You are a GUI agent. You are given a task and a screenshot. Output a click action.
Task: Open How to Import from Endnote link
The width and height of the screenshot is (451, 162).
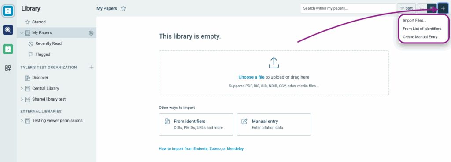pos(201,149)
